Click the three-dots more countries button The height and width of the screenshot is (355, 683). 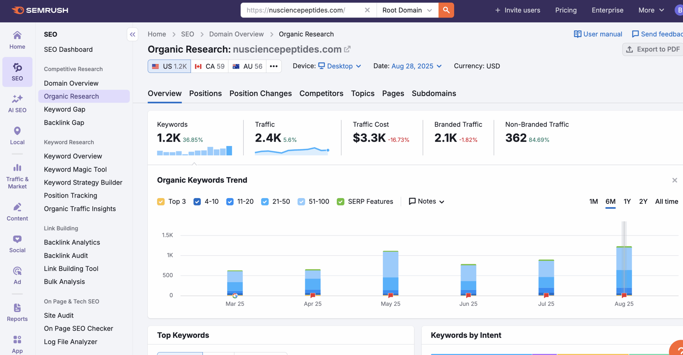pos(274,66)
